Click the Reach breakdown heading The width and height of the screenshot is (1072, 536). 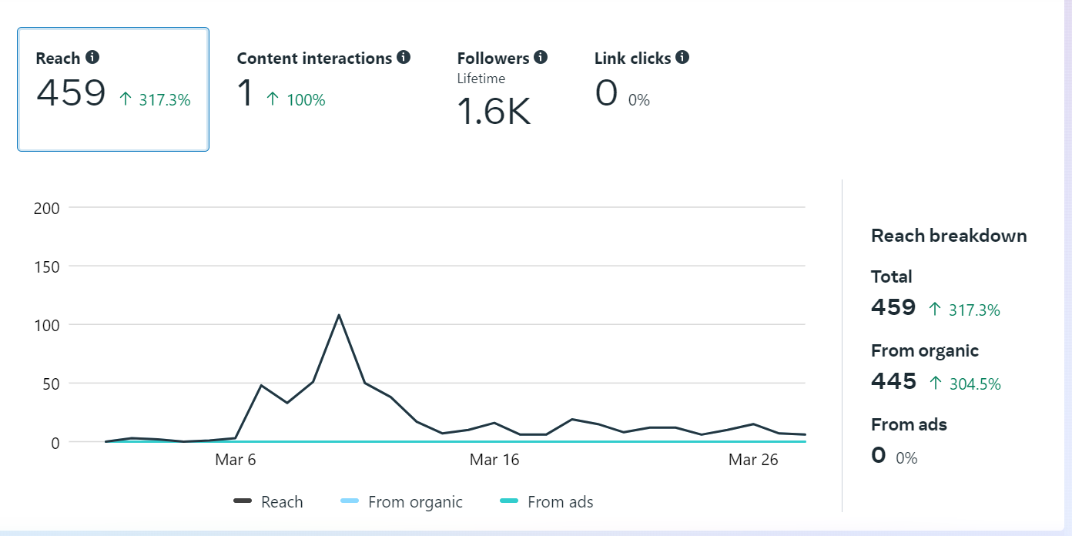tap(949, 236)
